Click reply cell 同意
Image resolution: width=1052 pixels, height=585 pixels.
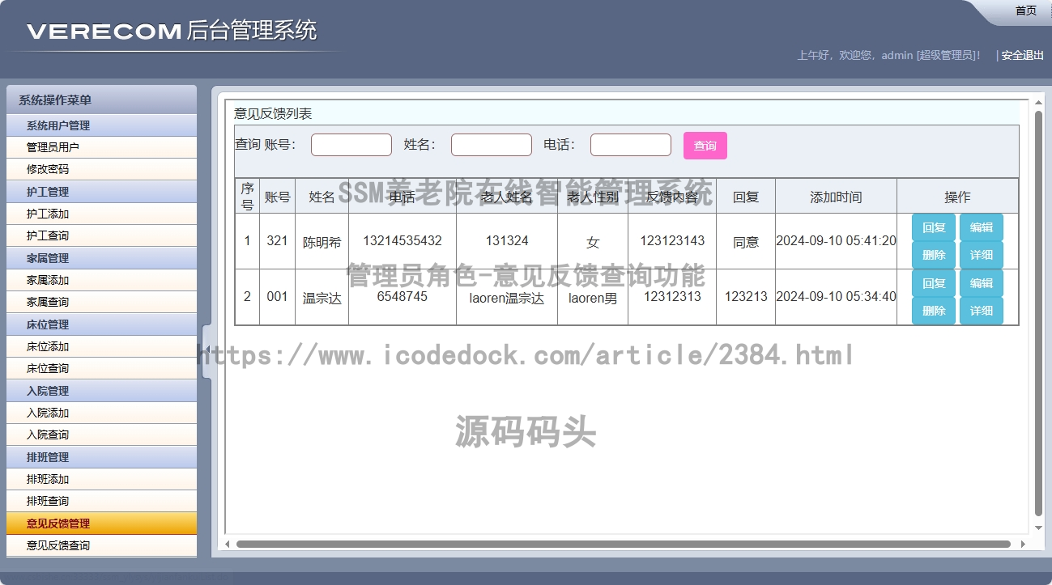pos(746,242)
